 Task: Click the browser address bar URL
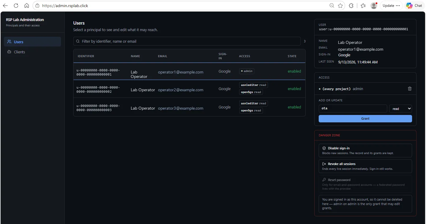(65, 6)
